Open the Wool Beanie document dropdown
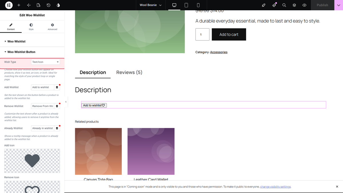This screenshot has height=193, width=343. point(151,5)
